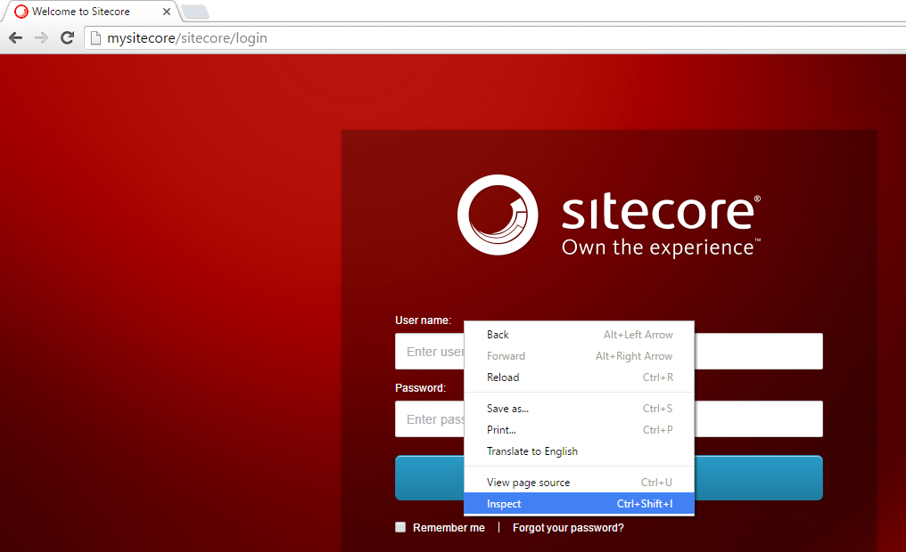Click the Reload page icon in toolbar
This screenshot has height=552, width=906.
click(x=68, y=38)
